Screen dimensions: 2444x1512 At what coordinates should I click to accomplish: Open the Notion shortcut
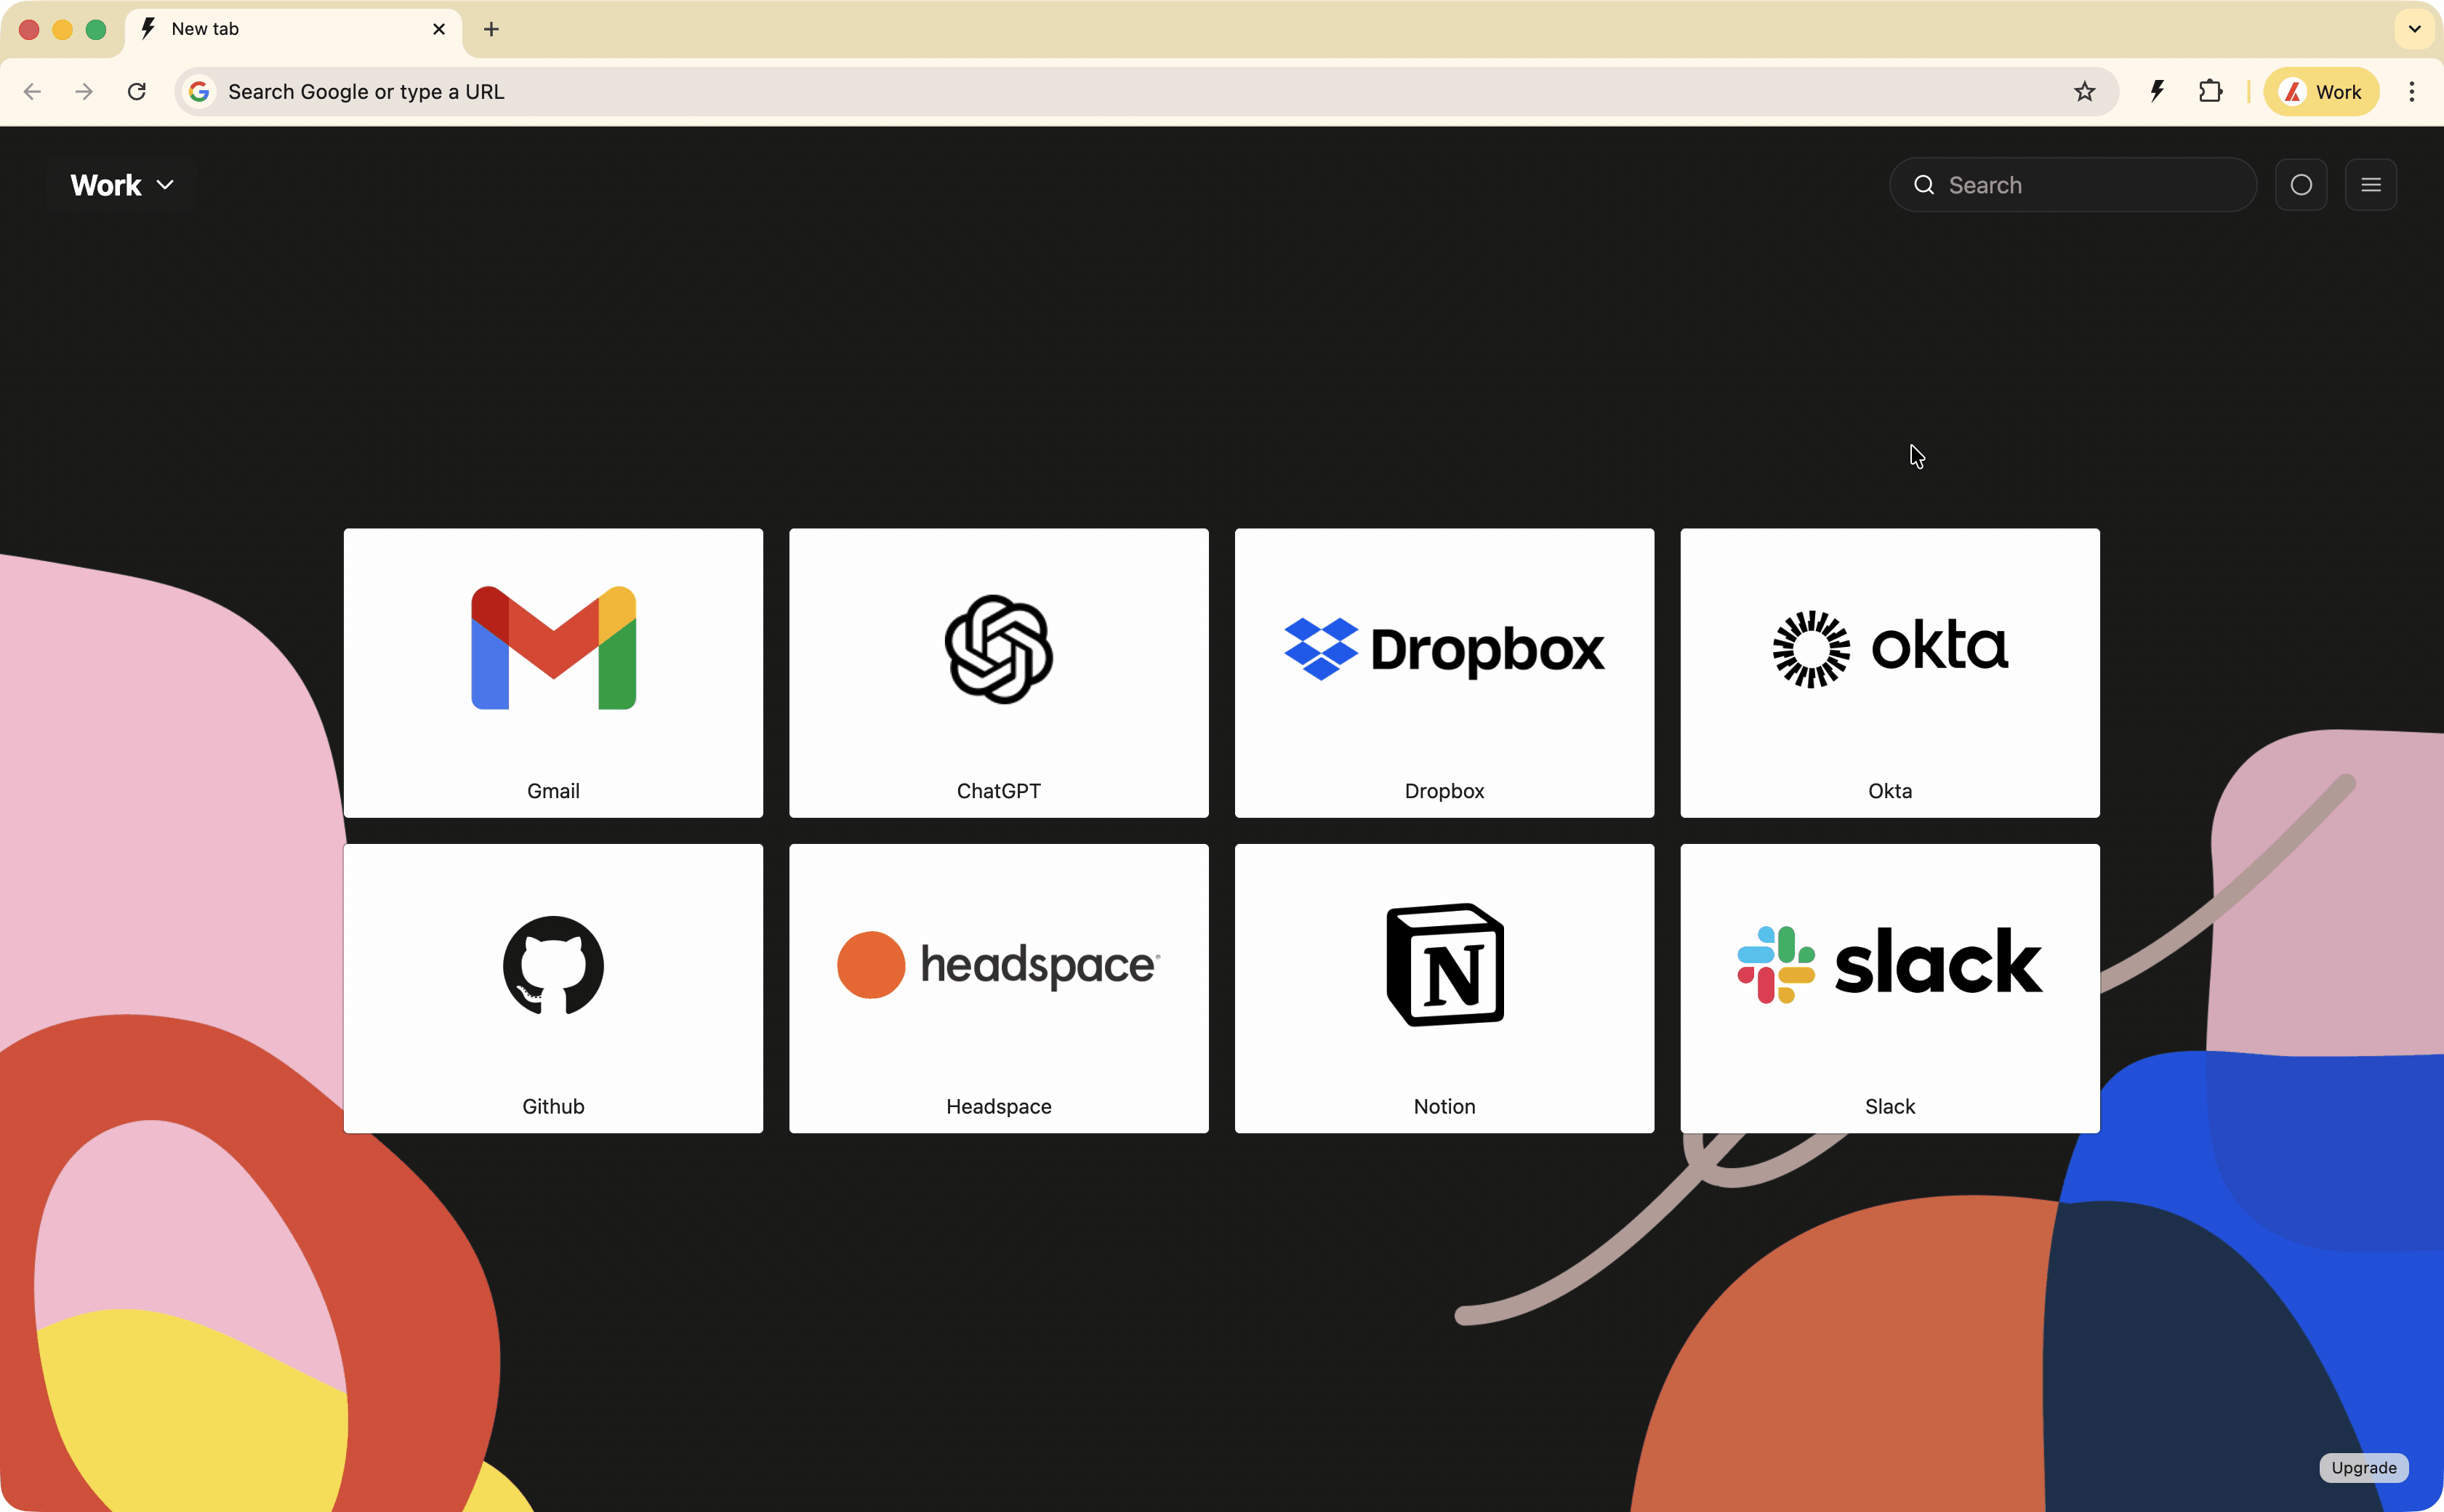tap(1443, 988)
